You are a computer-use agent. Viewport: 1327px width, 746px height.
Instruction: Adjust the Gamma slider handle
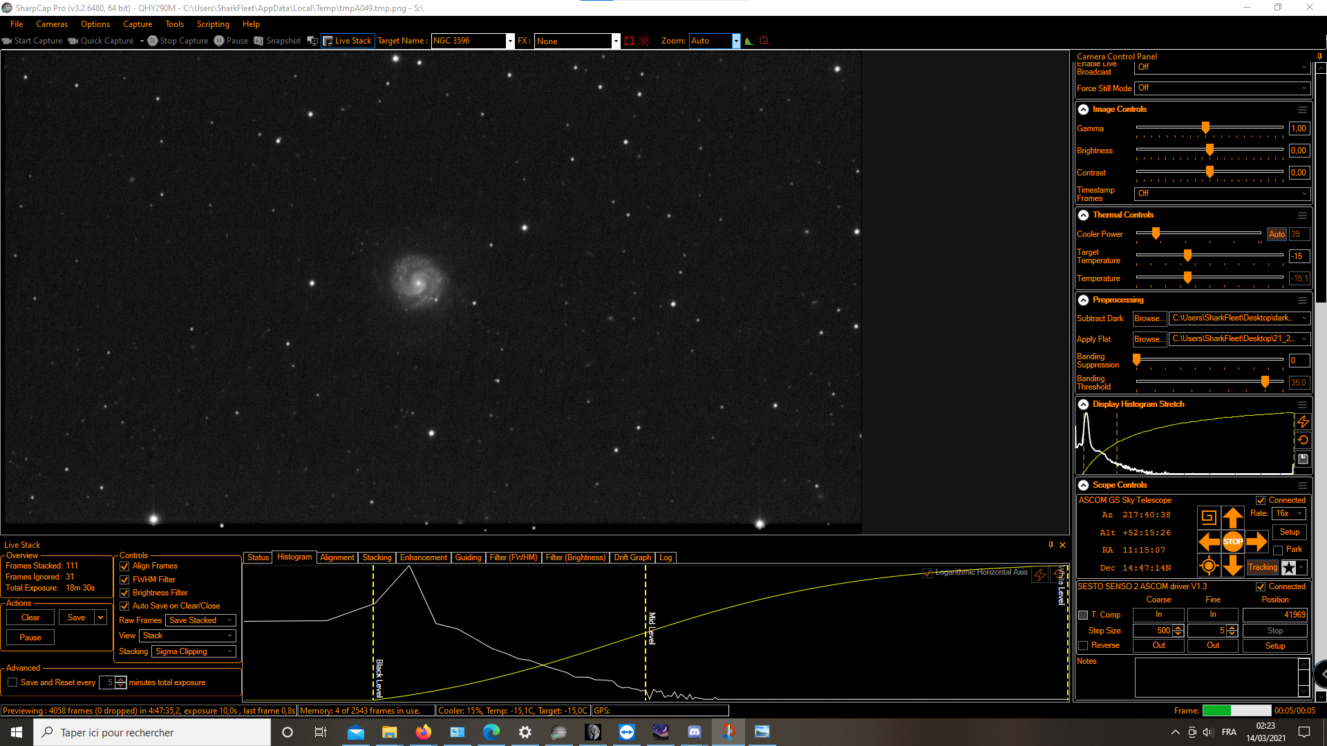point(1205,128)
